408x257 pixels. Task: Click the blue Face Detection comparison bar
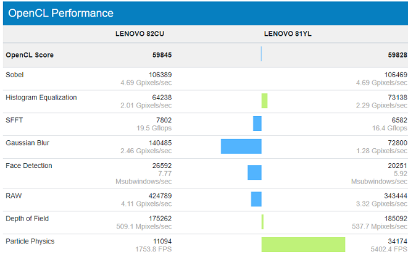point(254,172)
